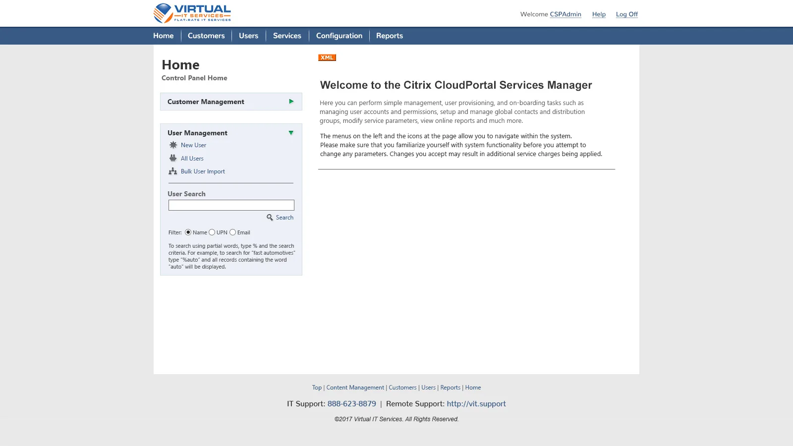Focus the User Search input field
The width and height of the screenshot is (793, 446).
231,205
